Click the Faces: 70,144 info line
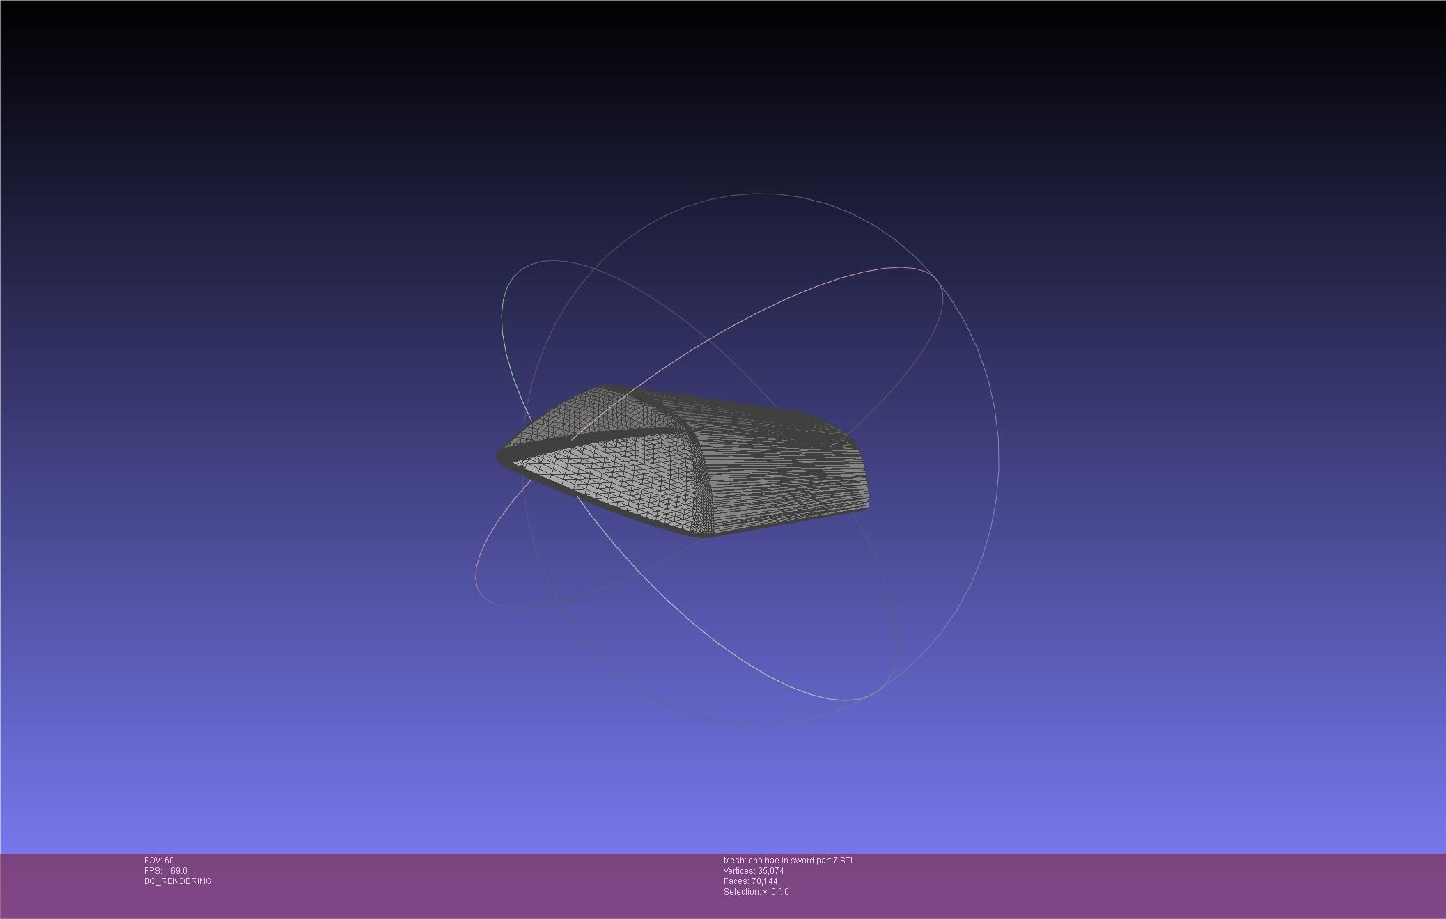This screenshot has width=1446, height=919. coord(750,881)
